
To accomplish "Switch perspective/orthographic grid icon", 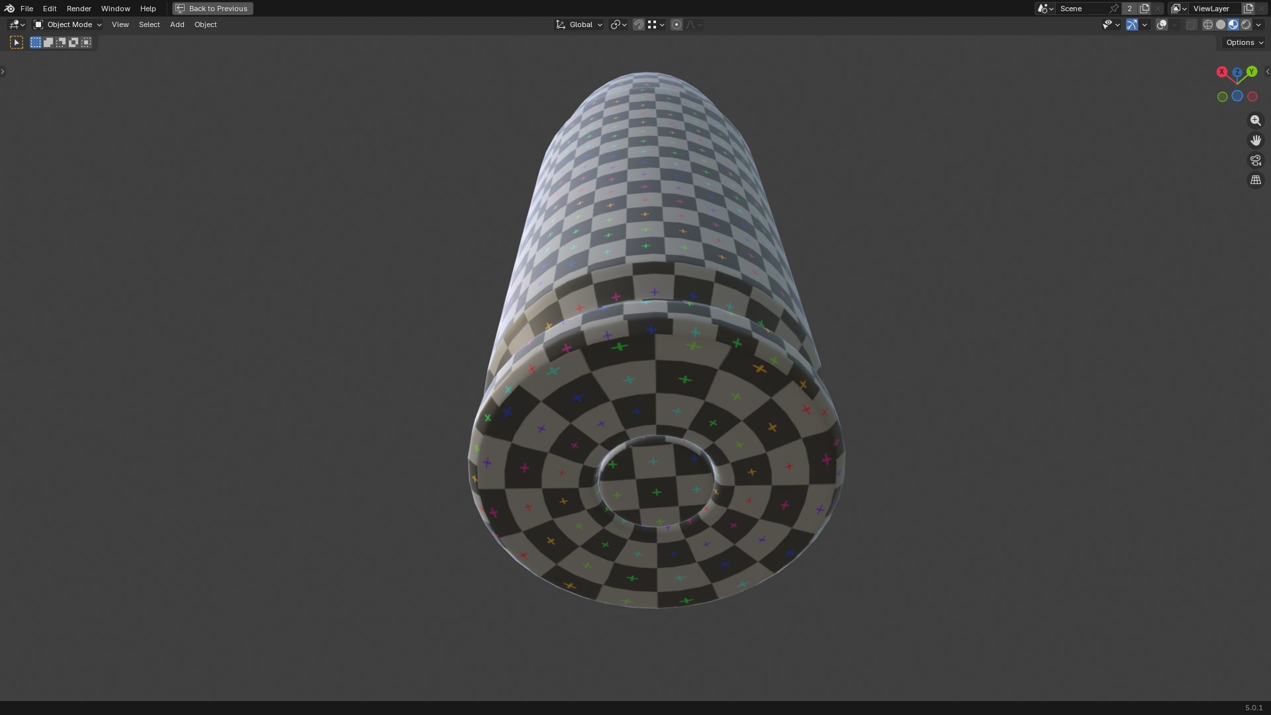I will pyautogui.click(x=1255, y=180).
